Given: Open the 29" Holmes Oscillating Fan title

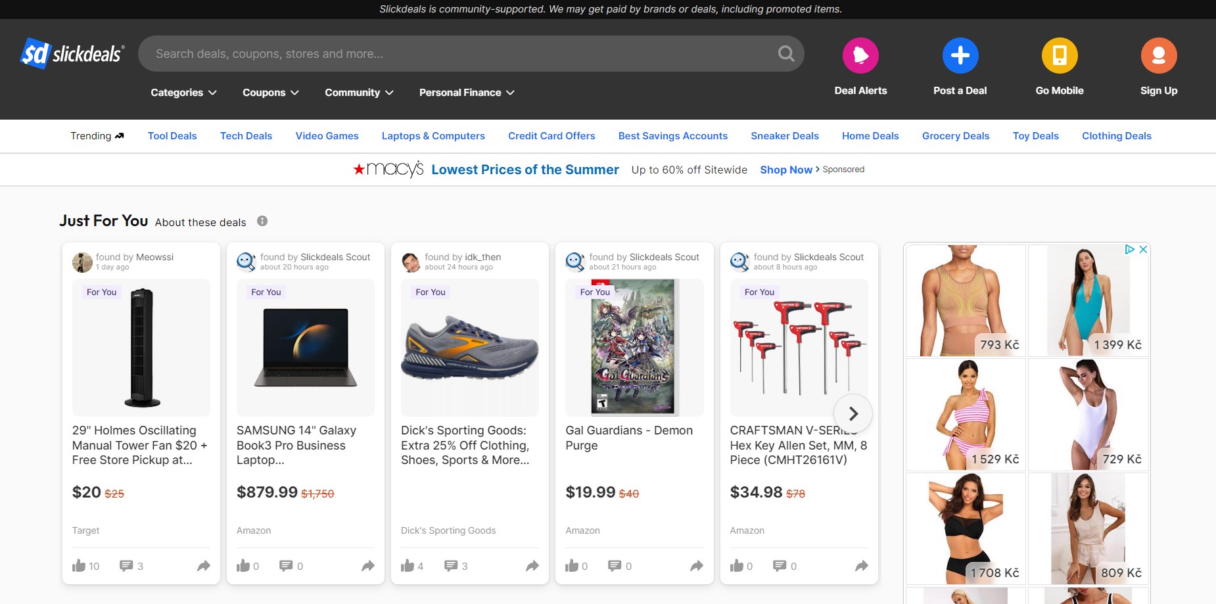Looking at the screenshot, I should pyautogui.click(x=139, y=445).
